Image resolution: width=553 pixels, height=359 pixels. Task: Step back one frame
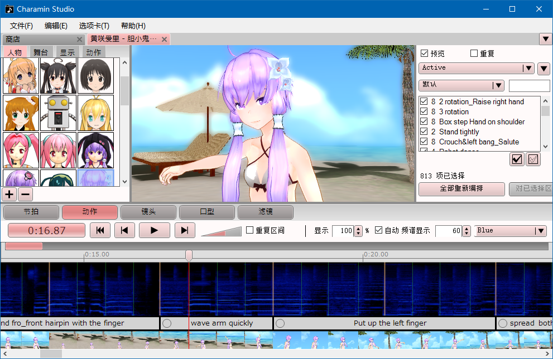125,230
